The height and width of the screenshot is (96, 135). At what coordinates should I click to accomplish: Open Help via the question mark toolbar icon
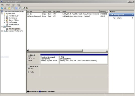(x=16, y=8)
